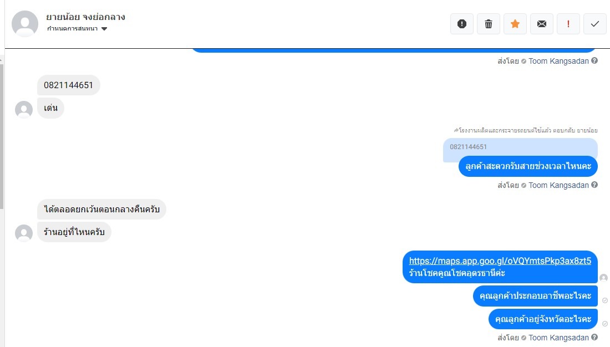Image resolution: width=610 pixels, height=347 pixels.
Task: Click the ลูกค้าสะดวกรับสายช่วงเวลาไหนคะ message bubble
Action: [528, 166]
